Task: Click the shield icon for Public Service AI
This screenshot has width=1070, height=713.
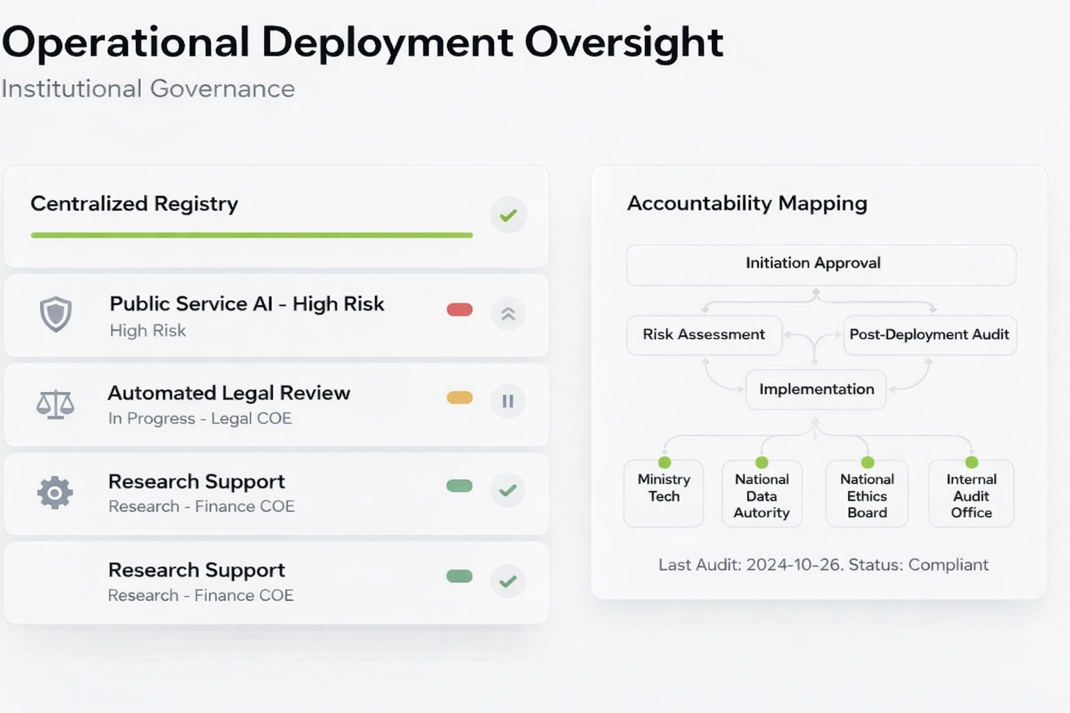Action: tap(56, 314)
